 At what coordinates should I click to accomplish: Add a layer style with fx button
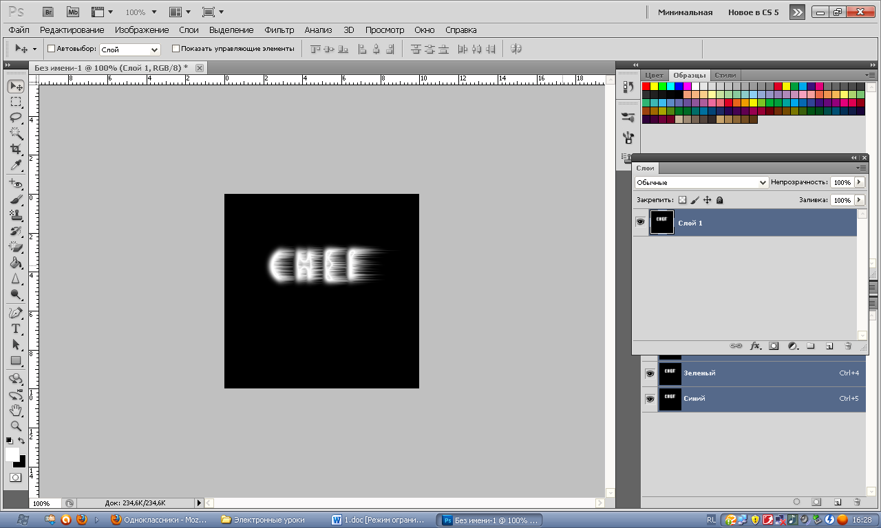click(755, 346)
